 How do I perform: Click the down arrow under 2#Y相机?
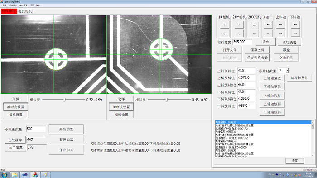[239, 34]
